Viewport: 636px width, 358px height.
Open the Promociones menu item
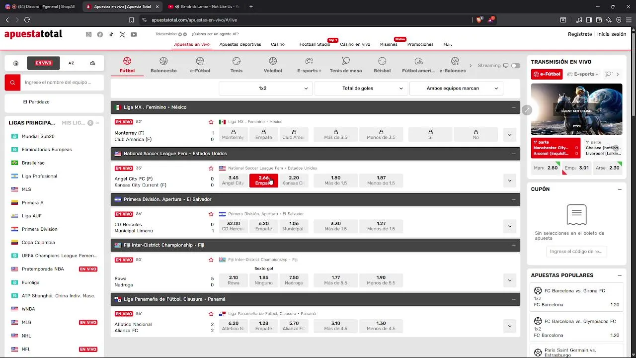click(x=420, y=44)
